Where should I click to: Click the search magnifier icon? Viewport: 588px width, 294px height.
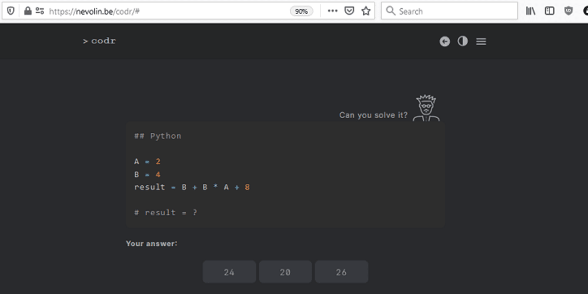click(x=391, y=11)
